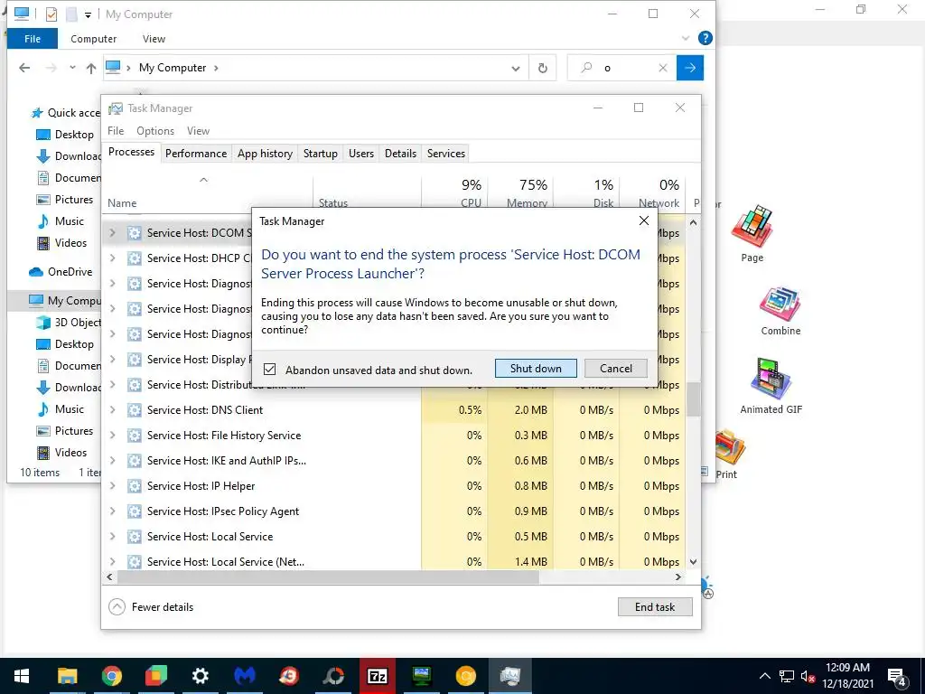Sort processes by Memory column
The width and height of the screenshot is (925, 694).
[x=521, y=192]
